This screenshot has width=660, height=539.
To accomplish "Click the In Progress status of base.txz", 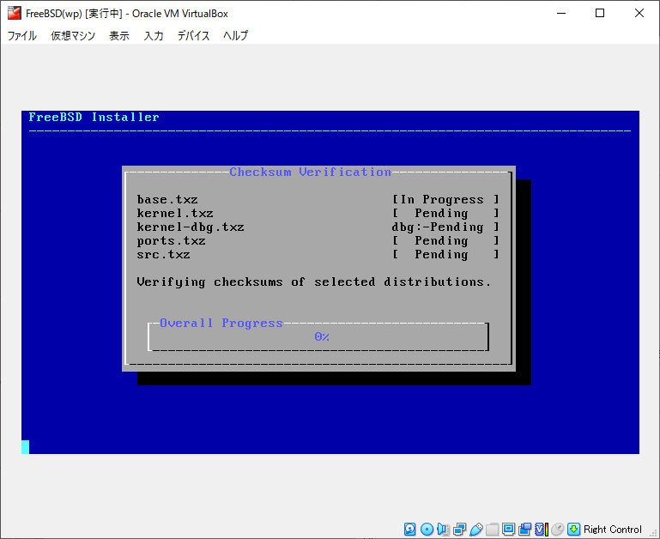I will tap(445, 200).
